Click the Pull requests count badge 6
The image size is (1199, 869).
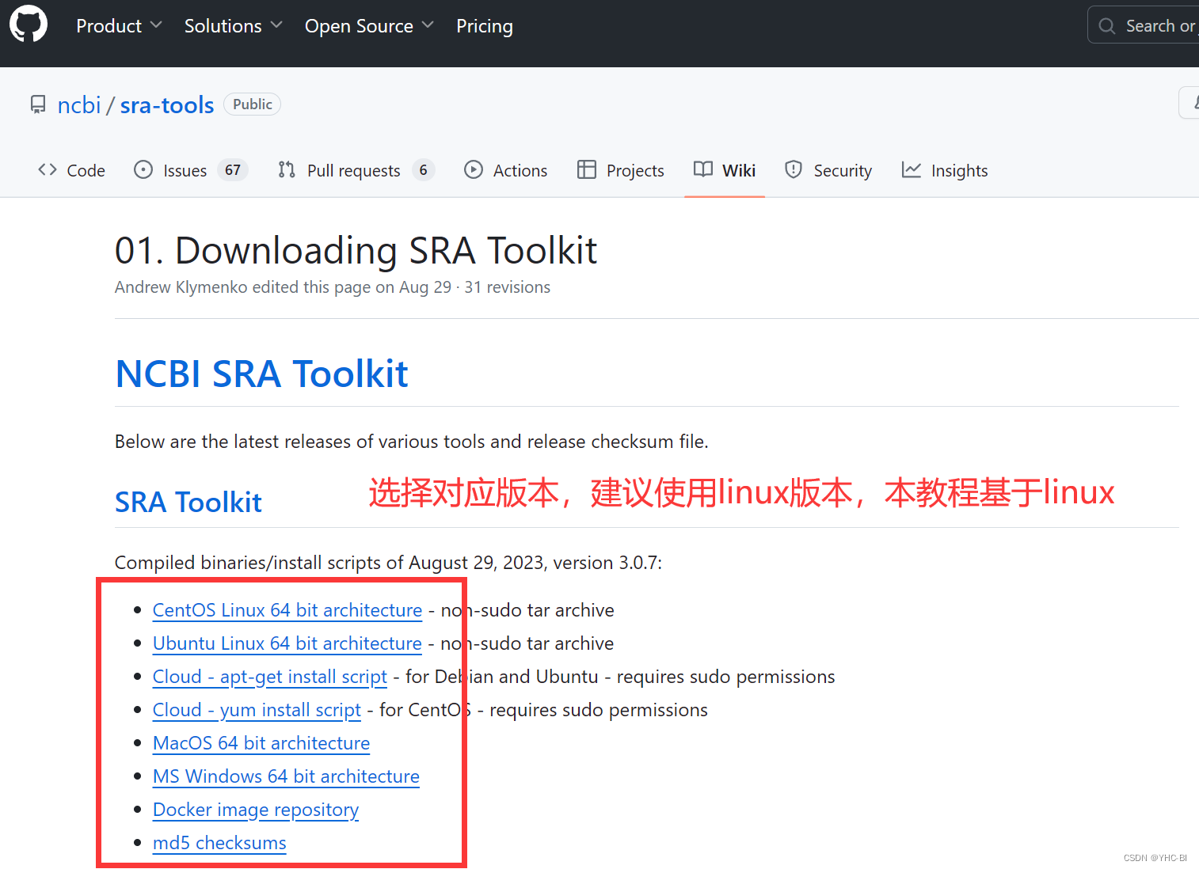click(424, 170)
